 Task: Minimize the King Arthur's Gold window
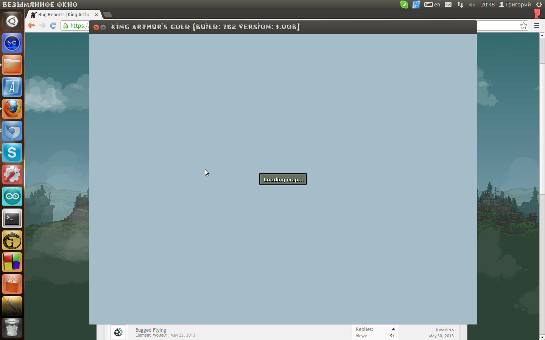point(103,27)
